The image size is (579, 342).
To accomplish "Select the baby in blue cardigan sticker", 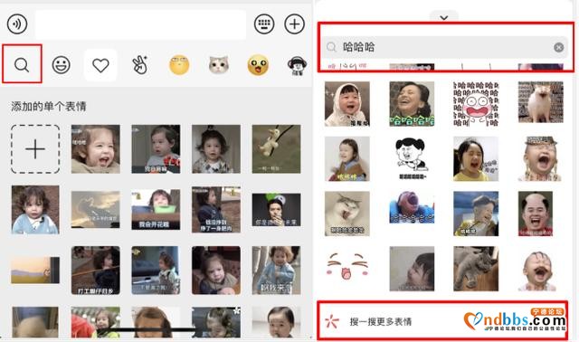I will pos(35,209).
